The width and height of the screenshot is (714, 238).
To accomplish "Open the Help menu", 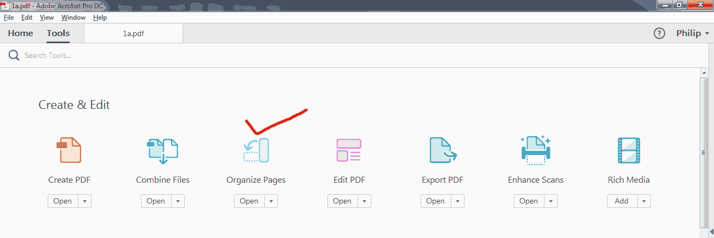I will coord(100,18).
